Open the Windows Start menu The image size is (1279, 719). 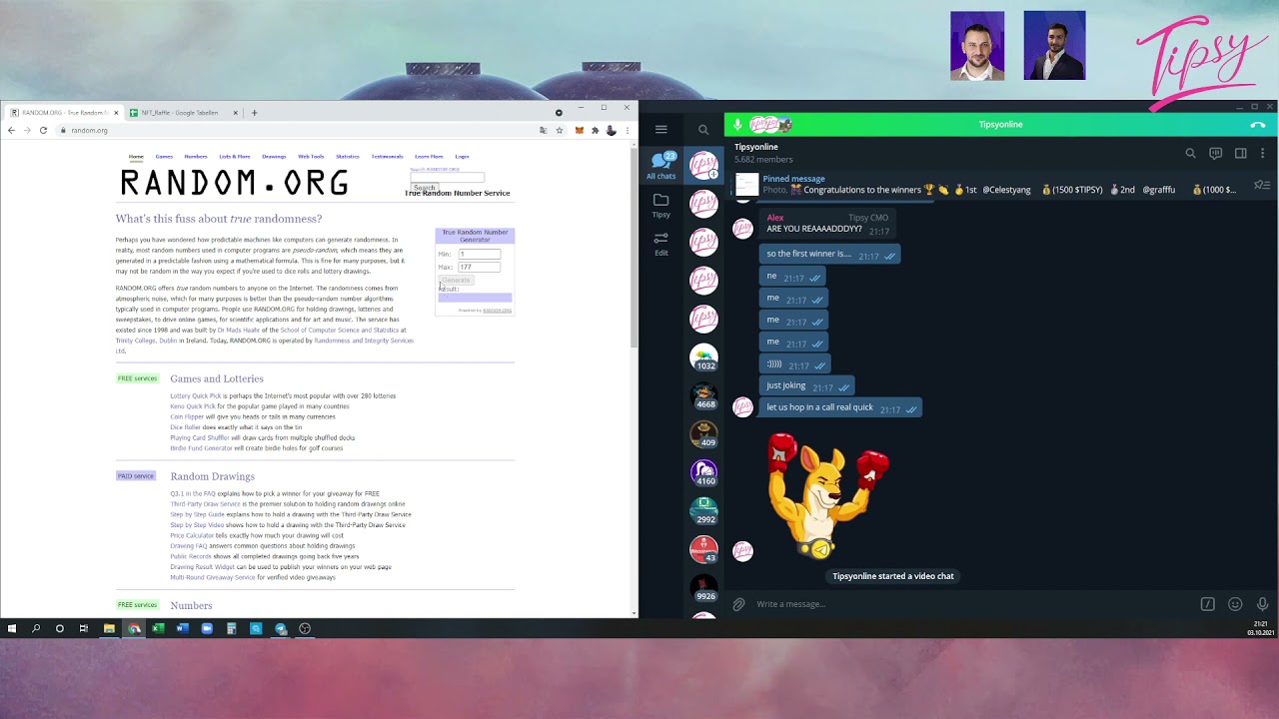click(12, 629)
